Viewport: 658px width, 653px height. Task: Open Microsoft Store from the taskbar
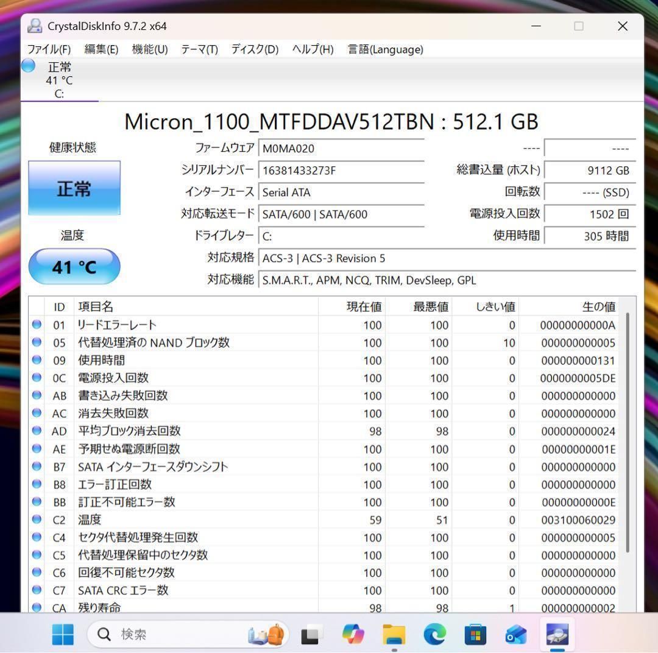point(476,634)
